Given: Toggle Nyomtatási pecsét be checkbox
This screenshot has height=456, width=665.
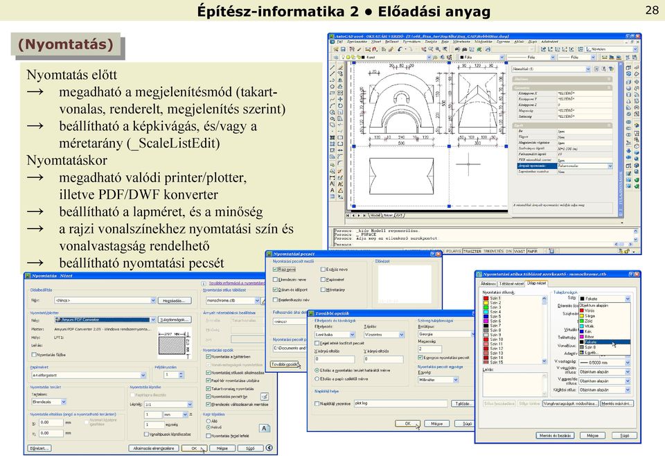Looking at the screenshot, I should click(209, 396).
